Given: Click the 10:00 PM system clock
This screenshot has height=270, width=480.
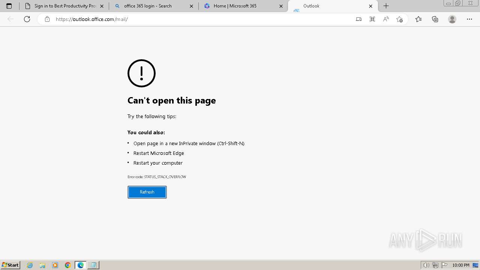Looking at the screenshot, I should click(x=461, y=265).
